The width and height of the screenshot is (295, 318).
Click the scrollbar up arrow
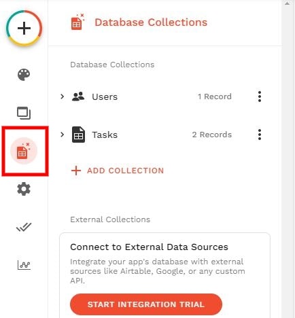pyautogui.click(x=288, y=3)
